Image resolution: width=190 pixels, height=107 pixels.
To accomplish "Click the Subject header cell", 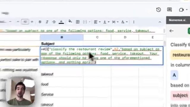I will [62, 44].
